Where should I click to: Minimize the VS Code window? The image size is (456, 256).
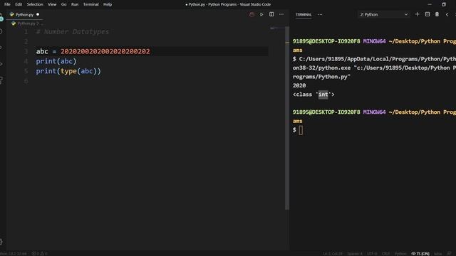click(430, 4)
